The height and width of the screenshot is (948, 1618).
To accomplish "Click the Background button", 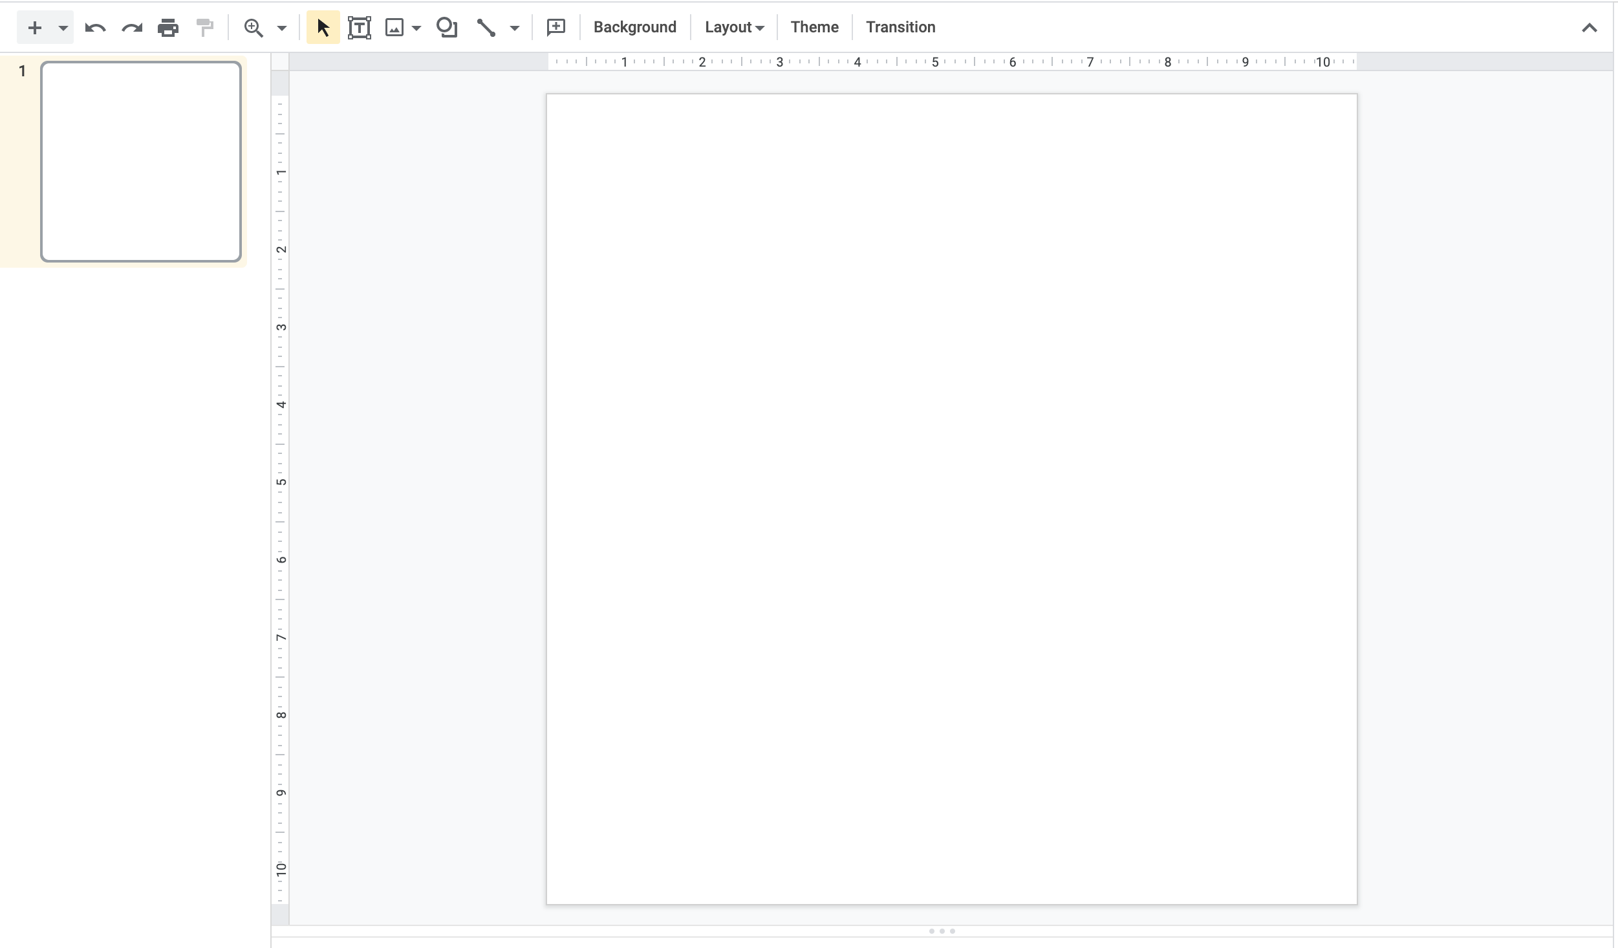I will (634, 27).
